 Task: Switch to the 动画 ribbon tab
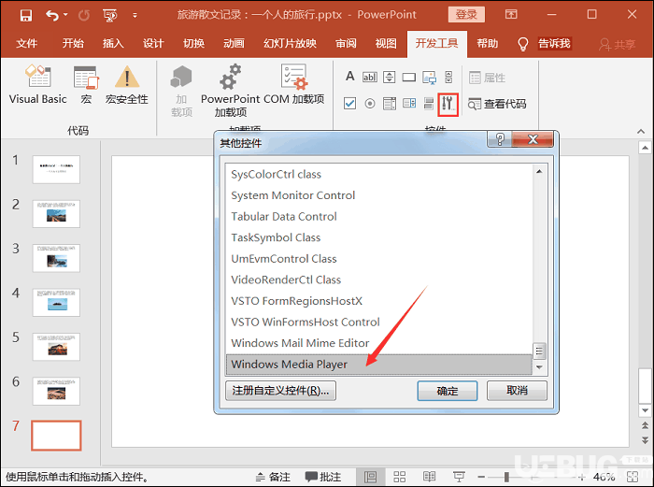click(234, 43)
